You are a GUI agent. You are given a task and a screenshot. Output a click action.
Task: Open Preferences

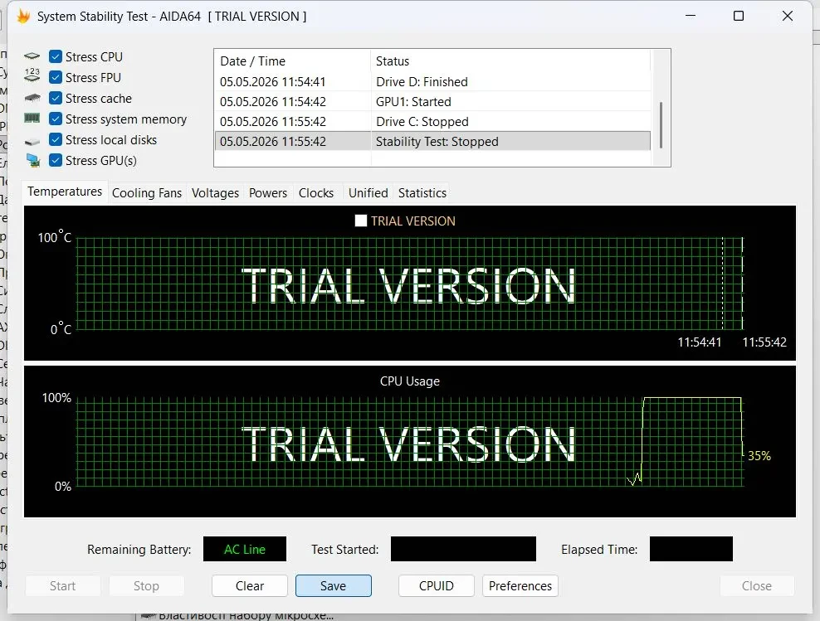coord(520,586)
